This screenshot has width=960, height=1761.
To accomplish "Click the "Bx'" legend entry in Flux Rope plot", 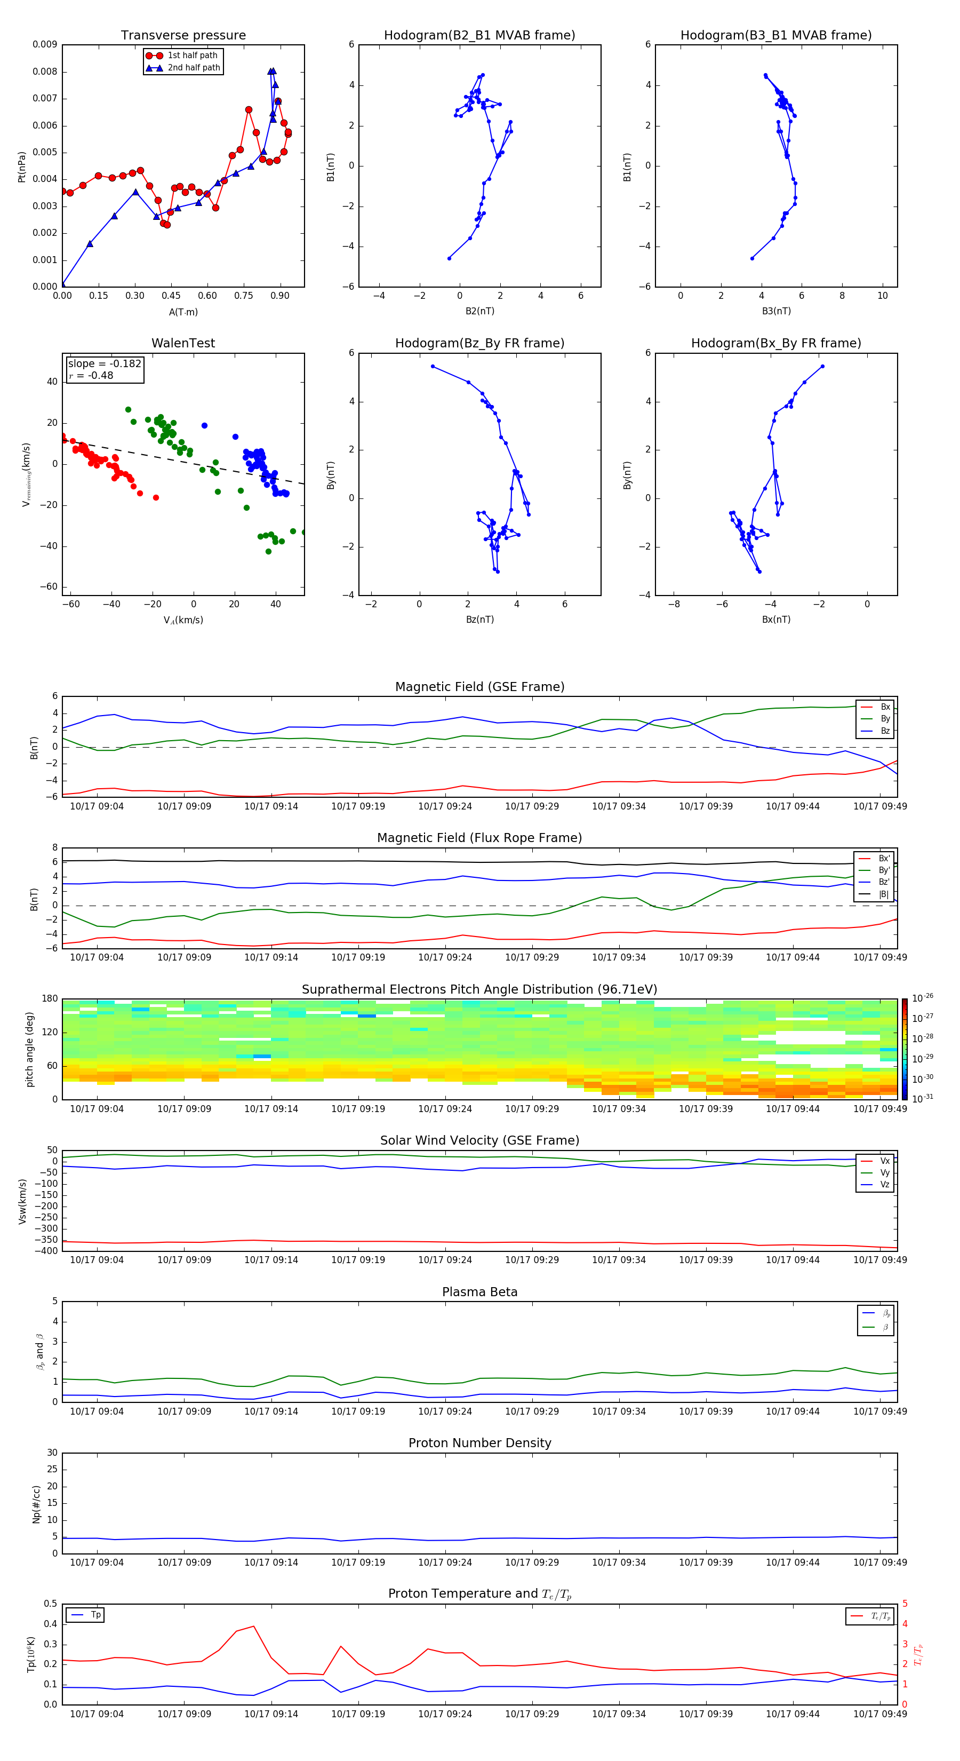I will point(874,859).
